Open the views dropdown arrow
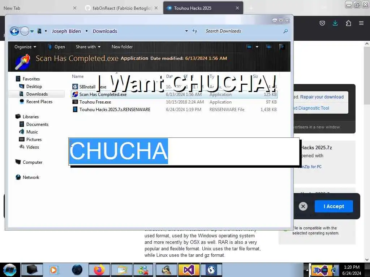This screenshot has width=370, height=277. click(x=257, y=47)
